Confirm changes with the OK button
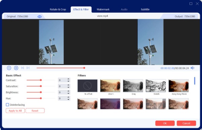 click(x=165, y=123)
